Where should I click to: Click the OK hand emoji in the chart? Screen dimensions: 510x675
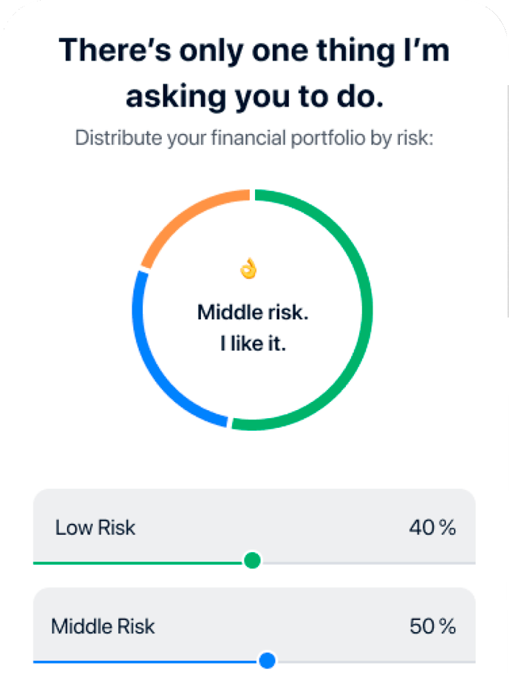[249, 269]
